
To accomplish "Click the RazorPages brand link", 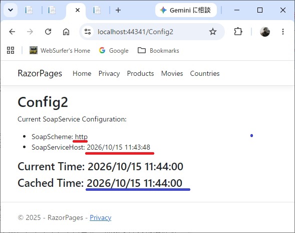I will coord(40,73).
